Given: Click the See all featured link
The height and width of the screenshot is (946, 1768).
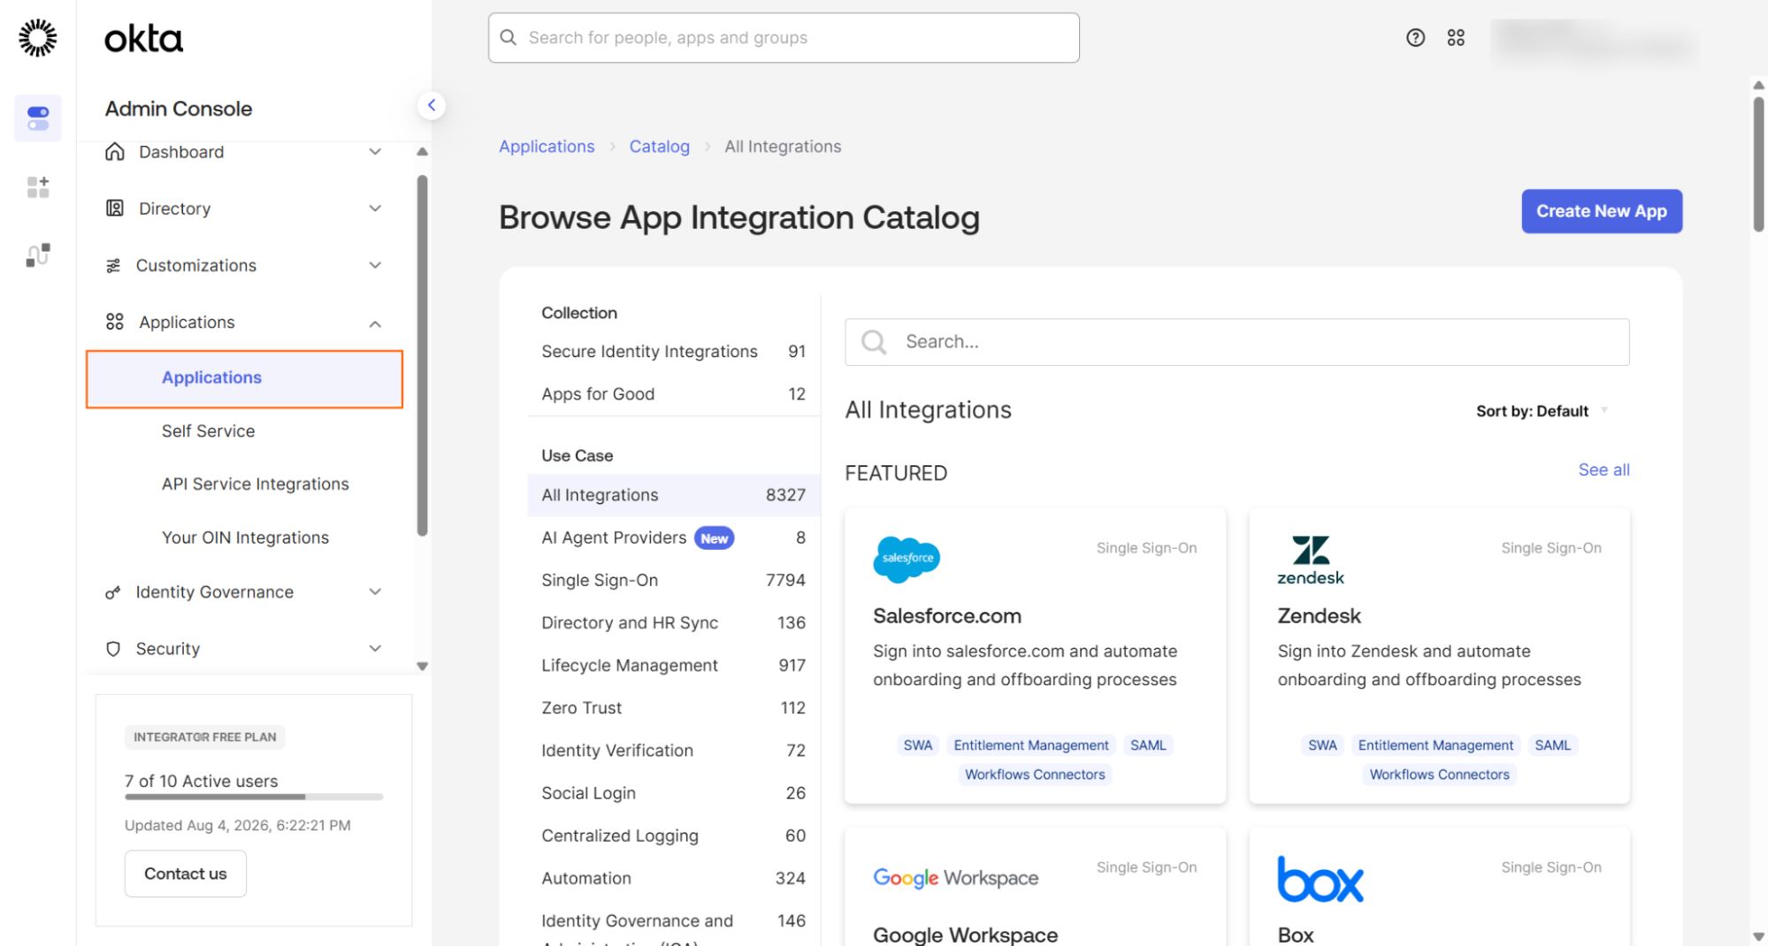Looking at the screenshot, I should [x=1603, y=470].
